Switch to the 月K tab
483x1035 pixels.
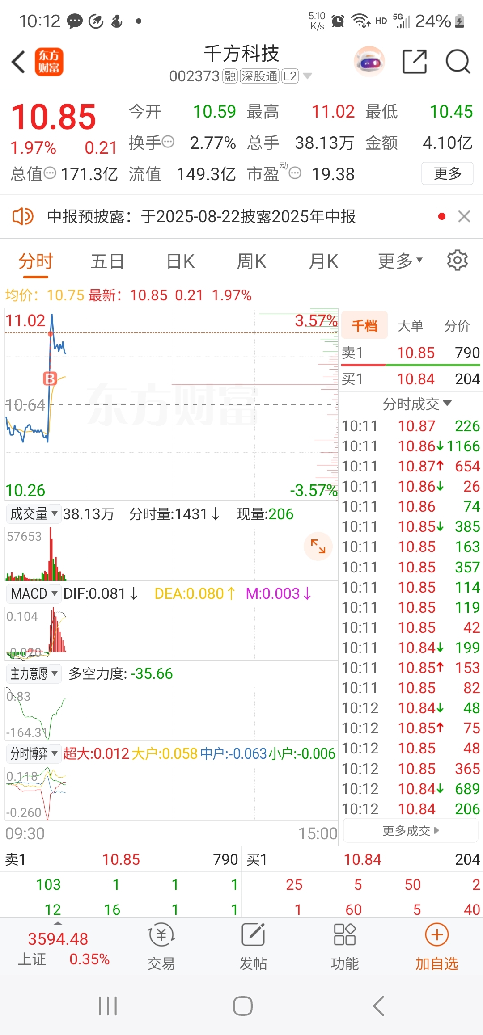coord(324,261)
